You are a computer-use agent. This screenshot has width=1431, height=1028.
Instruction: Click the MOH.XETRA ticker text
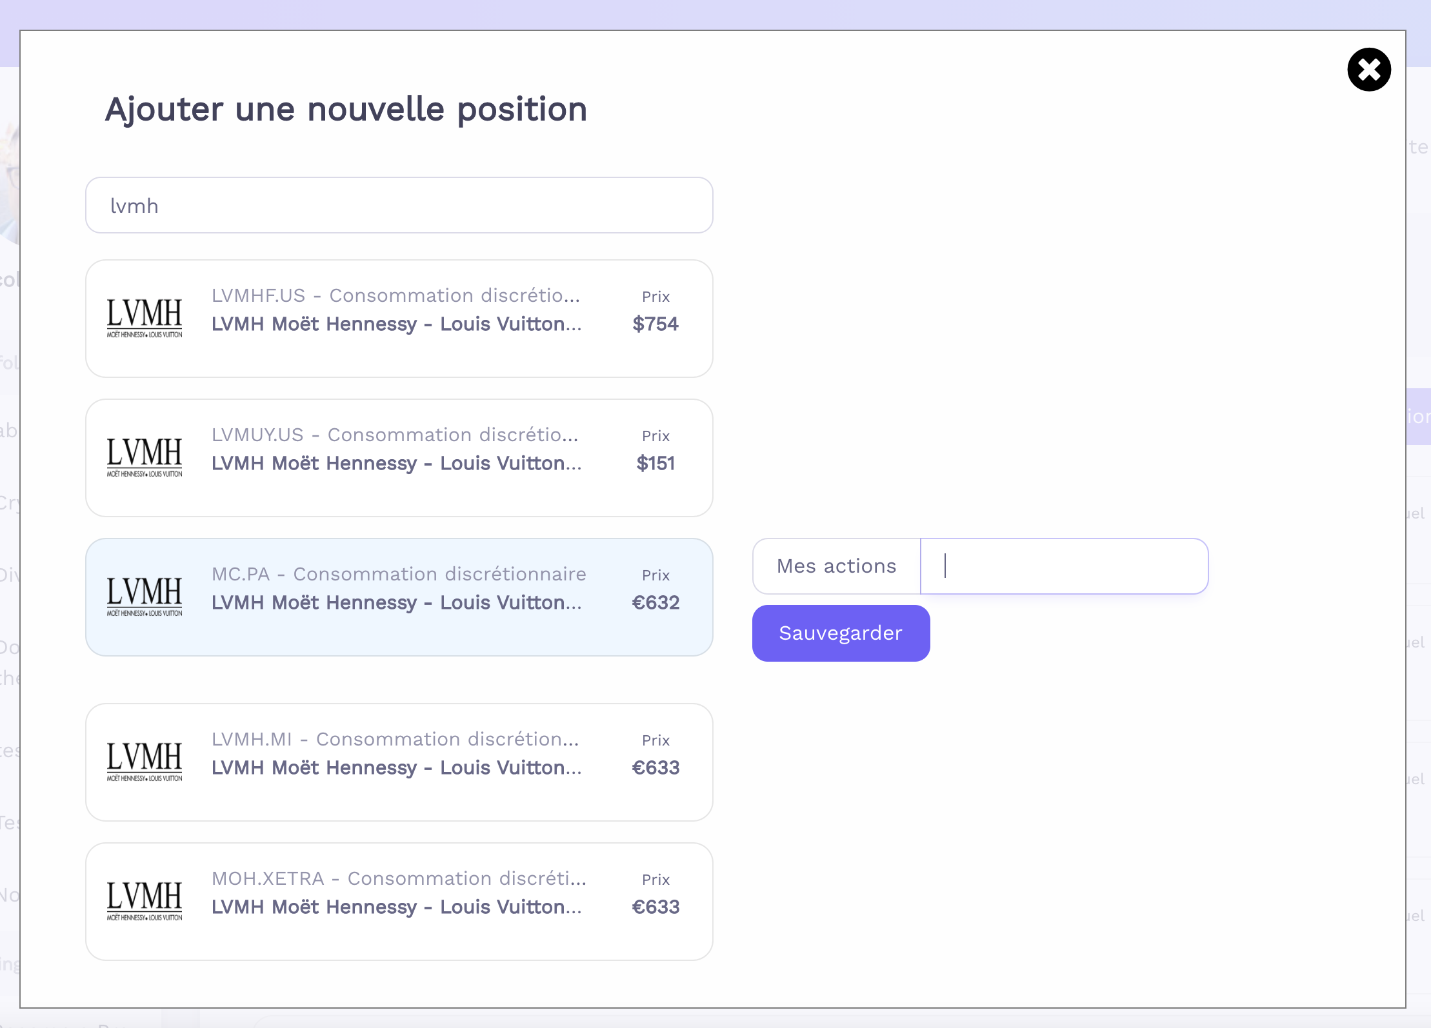tap(268, 878)
